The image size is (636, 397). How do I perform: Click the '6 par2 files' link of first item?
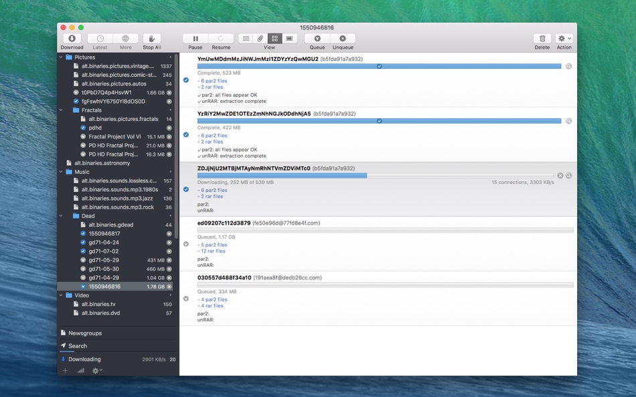213,81
